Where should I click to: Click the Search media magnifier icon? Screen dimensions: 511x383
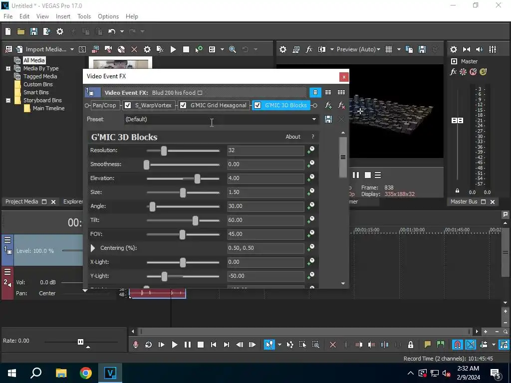coord(233,49)
